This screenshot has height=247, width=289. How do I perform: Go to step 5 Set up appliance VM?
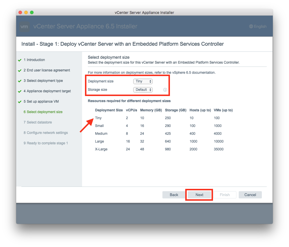point(41,102)
